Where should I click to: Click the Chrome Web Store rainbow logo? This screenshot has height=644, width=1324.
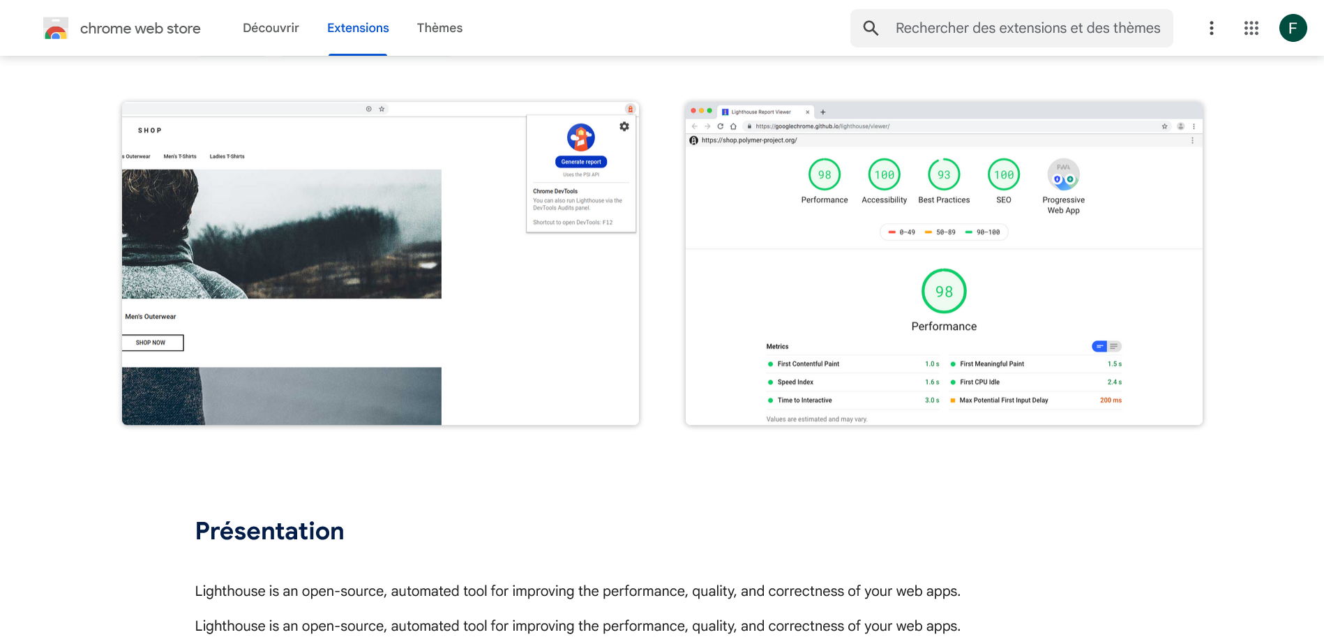tap(56, 28)
